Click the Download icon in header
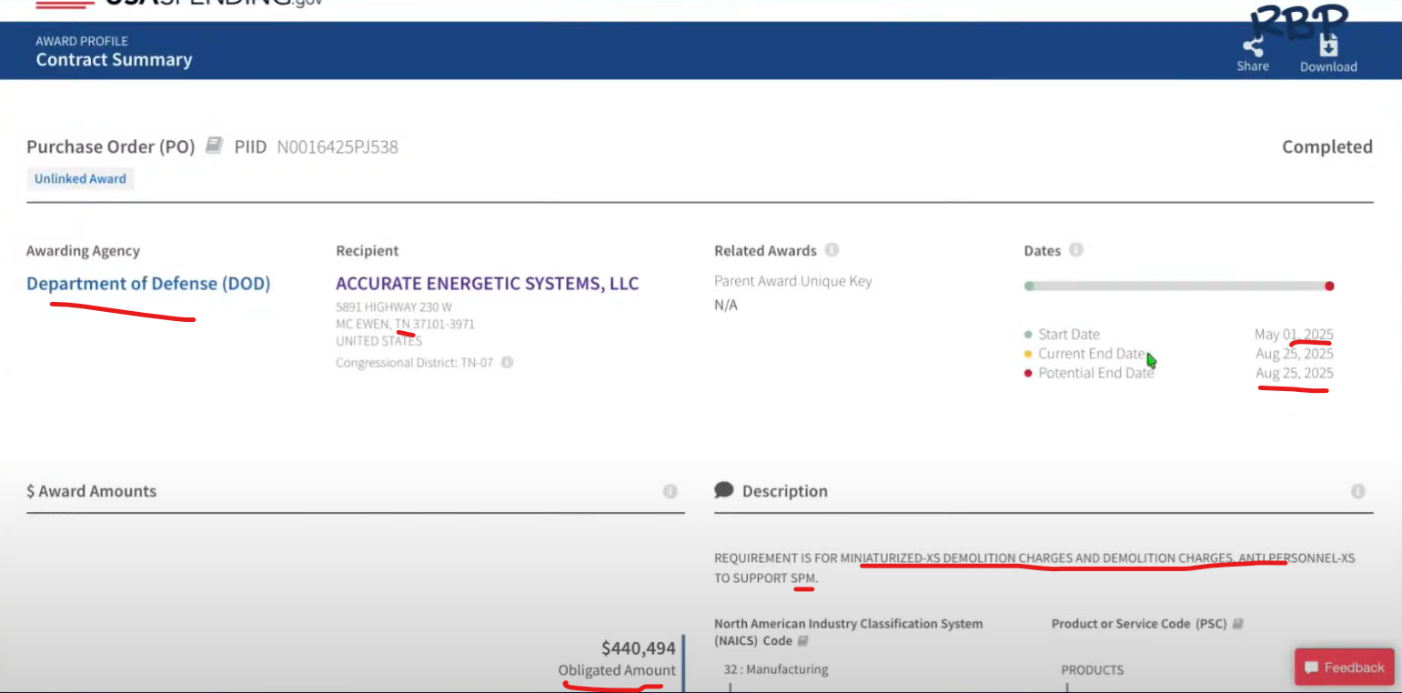 click(x=1328, y=45)
